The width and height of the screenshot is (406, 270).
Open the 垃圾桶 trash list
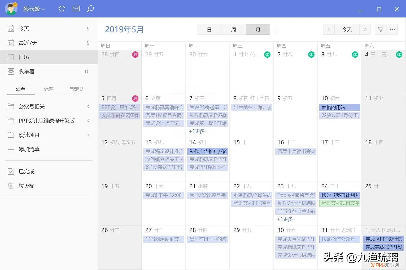(26, 186)
